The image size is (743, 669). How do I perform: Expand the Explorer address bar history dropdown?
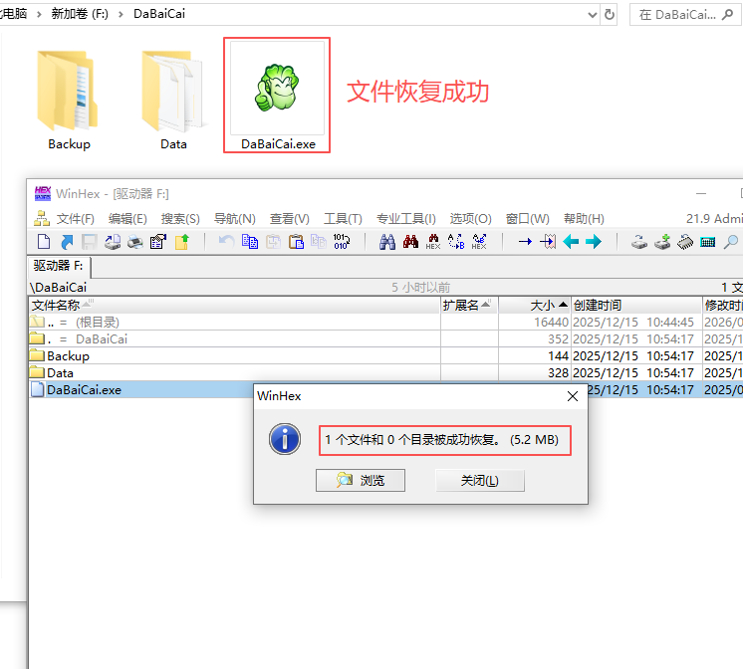(593, 15)
